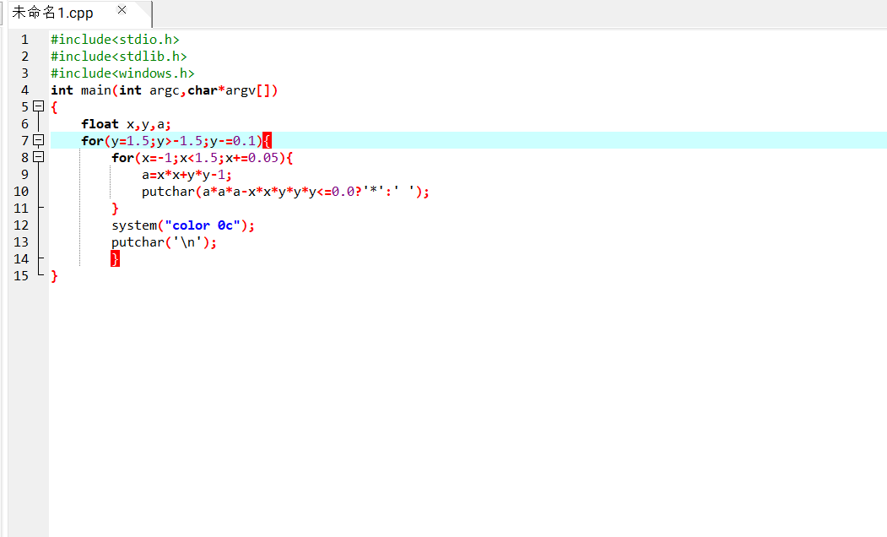Click the highlighted opening brace on line 7
The image size is (887, 537).
point(267,141)
